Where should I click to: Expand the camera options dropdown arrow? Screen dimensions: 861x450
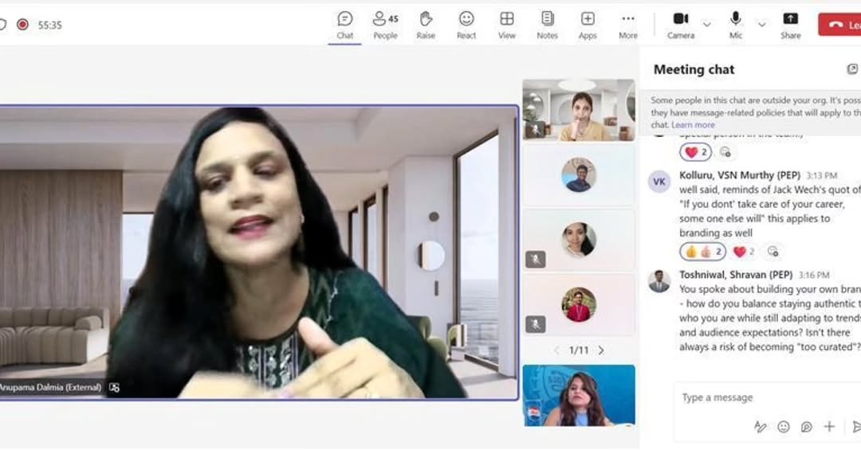[706, 25]
